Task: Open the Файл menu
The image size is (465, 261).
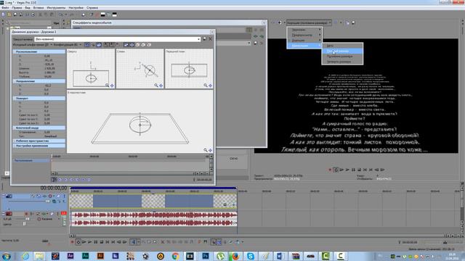Action: (5, 8)
